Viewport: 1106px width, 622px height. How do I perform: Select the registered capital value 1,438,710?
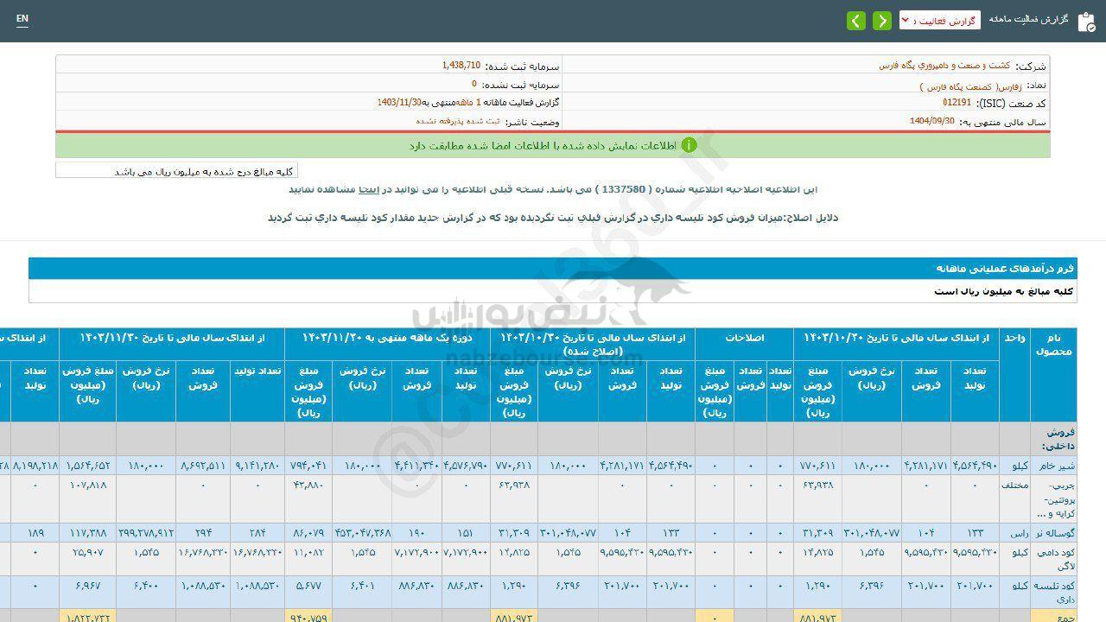pyautogui.click(x=461, y=66)
